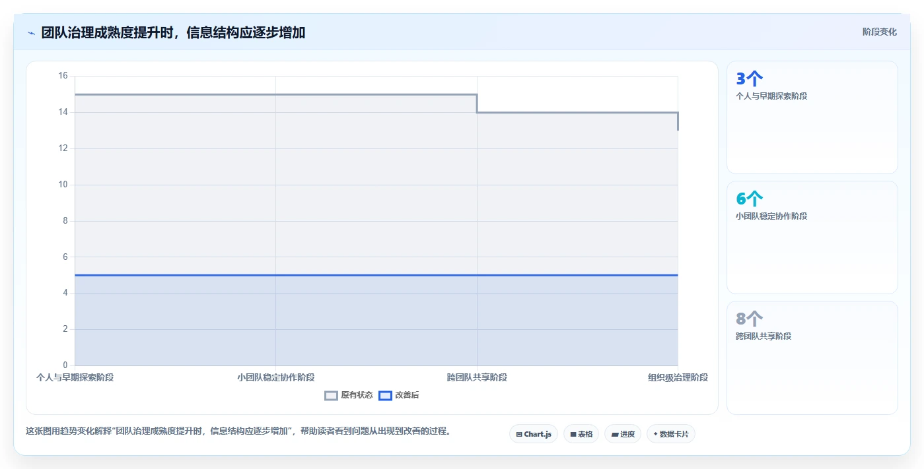Click the gray 原有状态 legend swatch
924x469 pixels.
click(x=331, y=395)
